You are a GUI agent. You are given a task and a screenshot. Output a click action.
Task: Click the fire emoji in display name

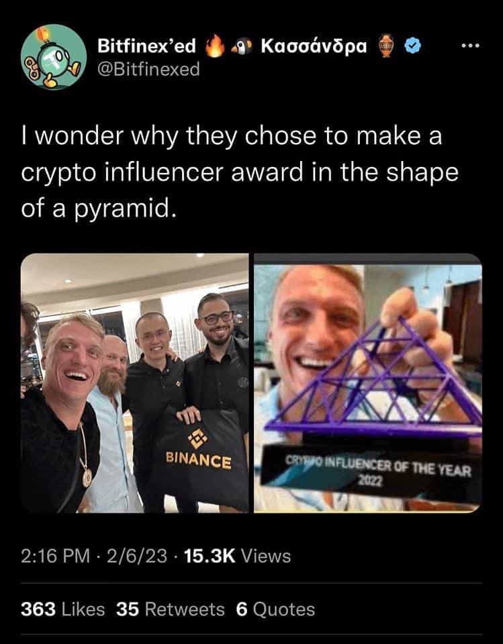[215, 46]
